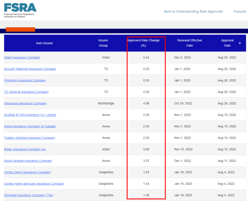Screen dimensions: 248x201
Task: Select Desjardins group in Certas Direct row
Action: pyautogui.click(x=106, y=172)
